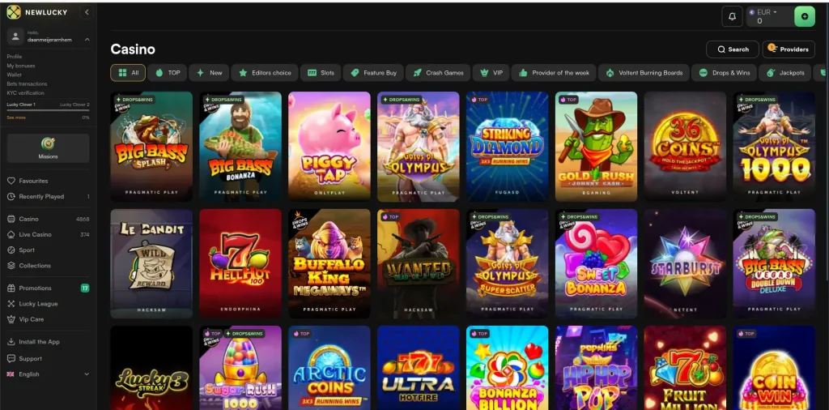
Task: Open Big Bass Vegas Double Down Deluxe
Action: 774,263
